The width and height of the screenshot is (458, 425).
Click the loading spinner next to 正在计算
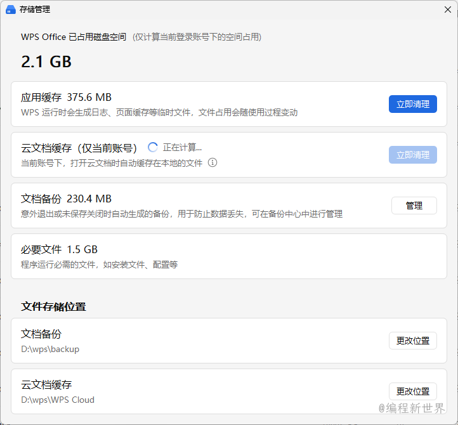152,147
